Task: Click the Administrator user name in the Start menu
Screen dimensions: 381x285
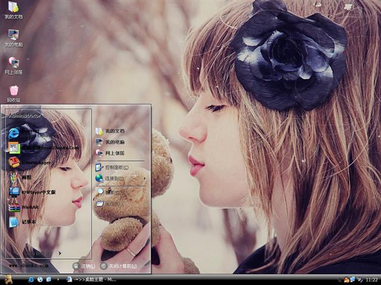Action: [x=24, y=116]
